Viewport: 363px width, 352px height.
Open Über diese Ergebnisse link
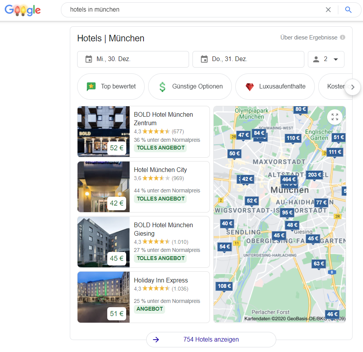[309, 37]
